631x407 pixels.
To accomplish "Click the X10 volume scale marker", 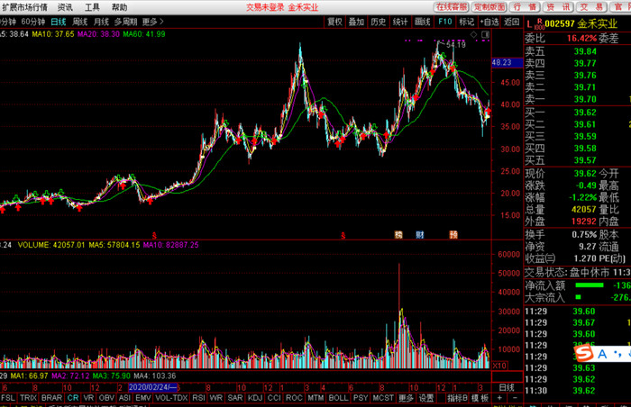I will click(500, 366).
